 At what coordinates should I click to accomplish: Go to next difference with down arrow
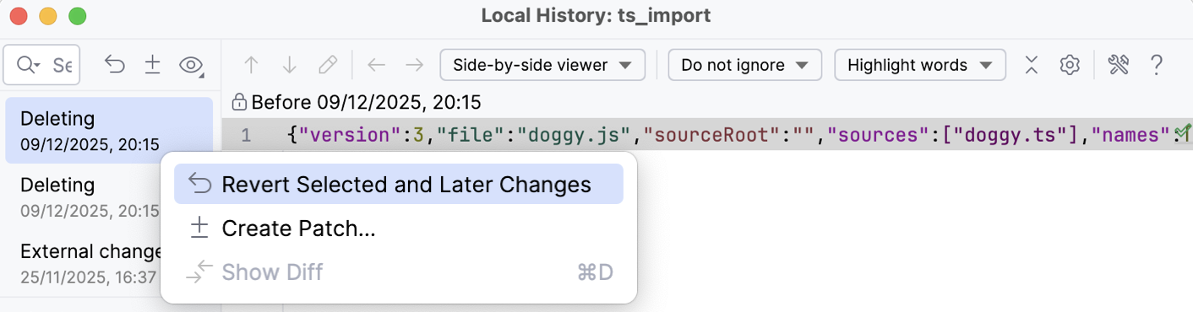pos(290,65)
